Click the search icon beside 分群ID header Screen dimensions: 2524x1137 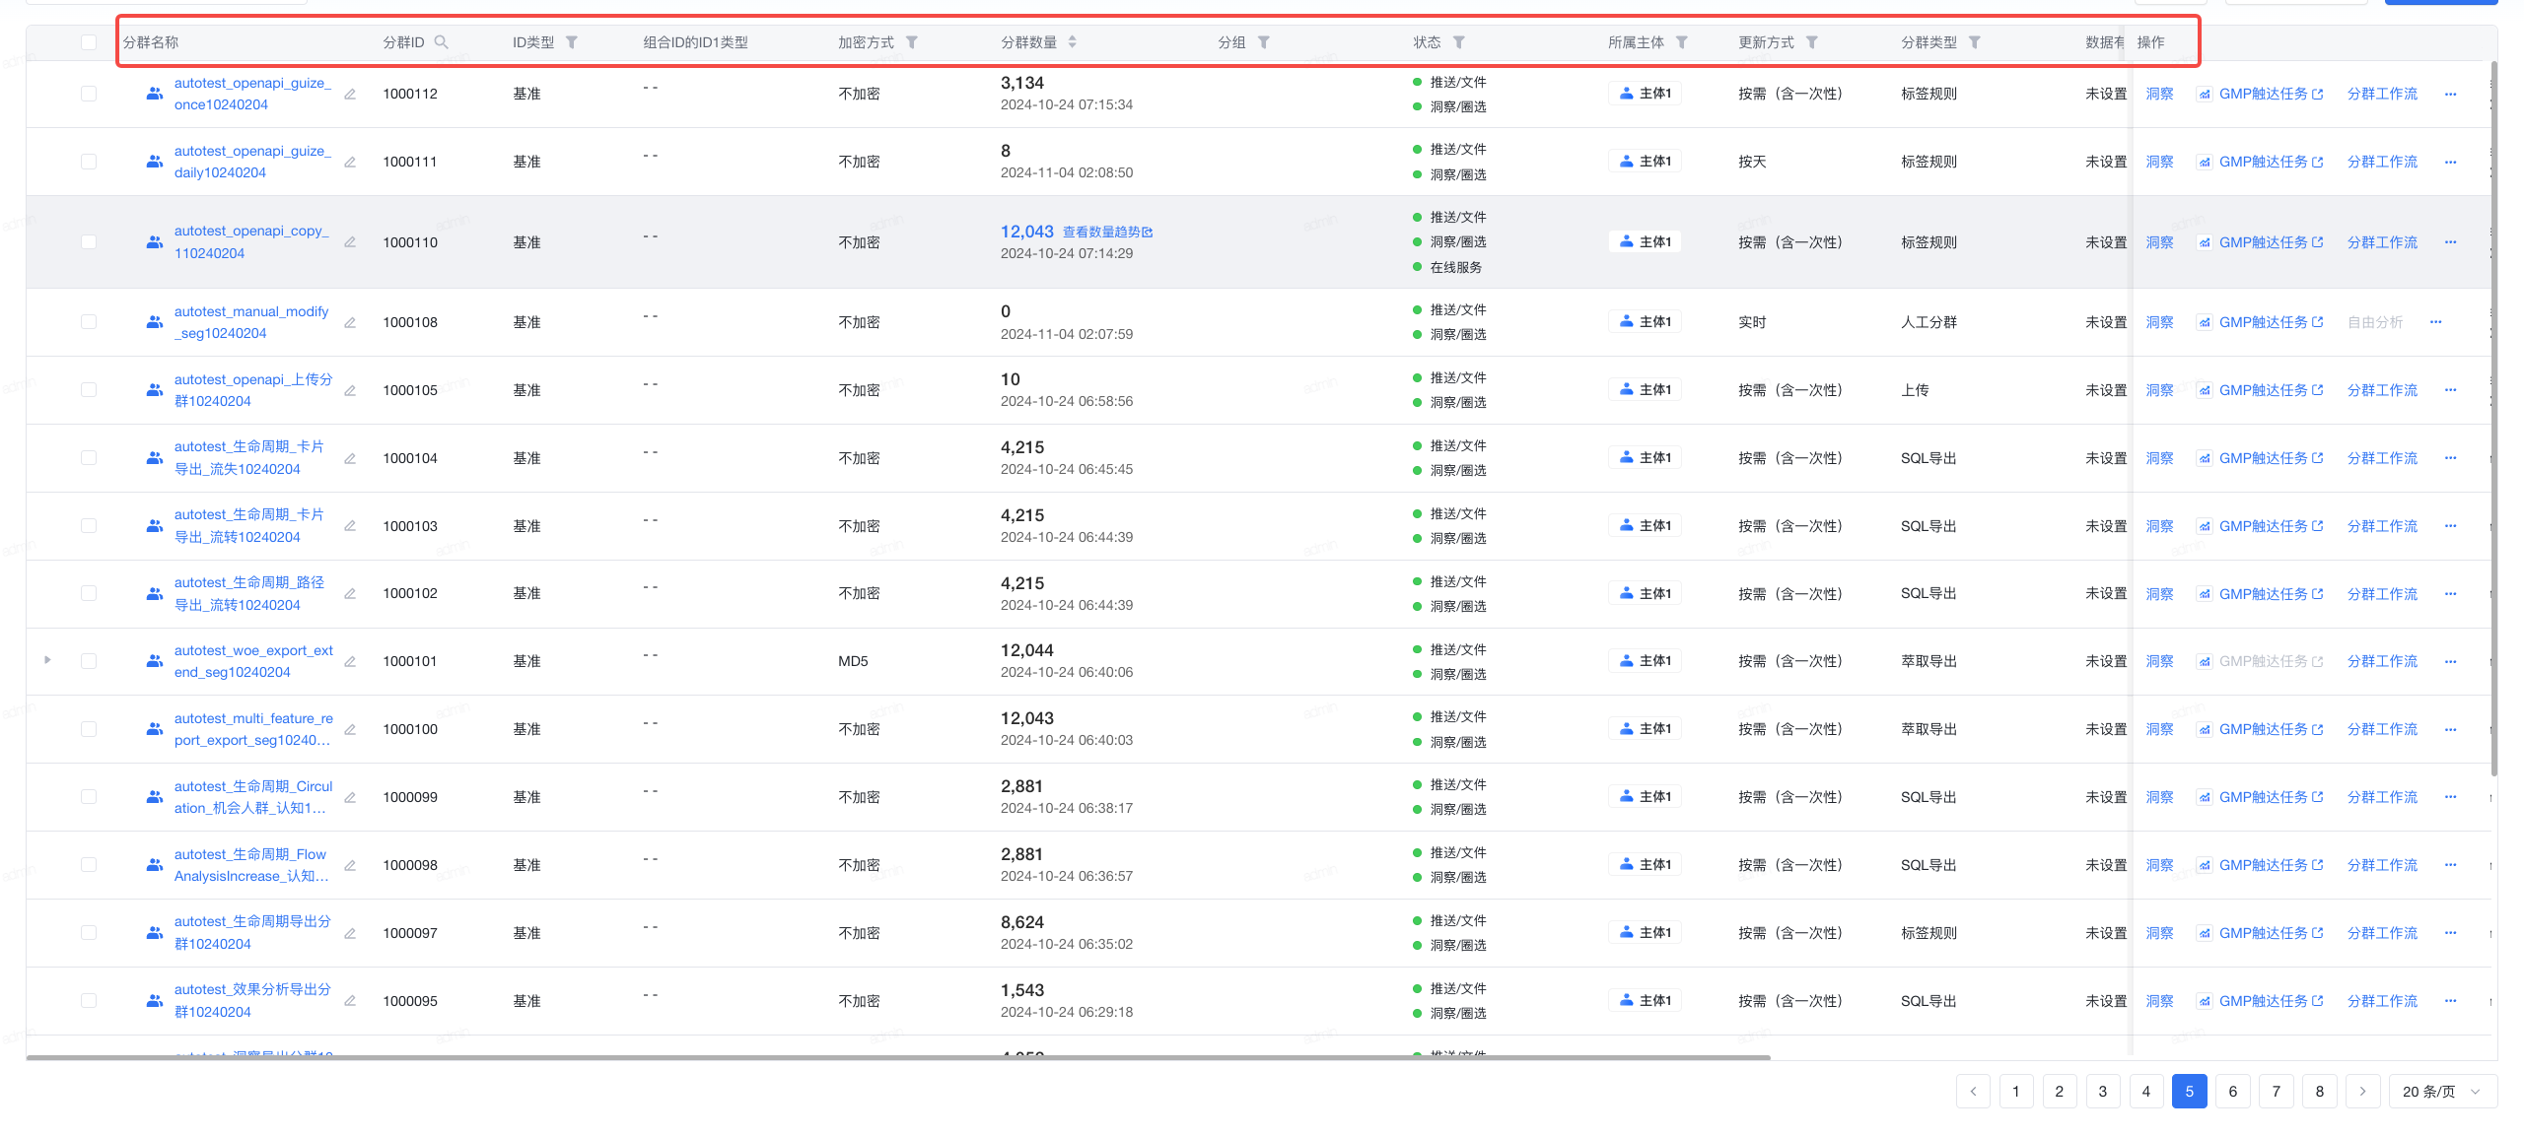tap(441, 42)
